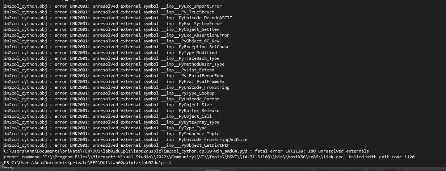The image size is (446, 171).
Task: Click the __imp__PyUnicode_DecodeASCII symbol text
Action: click(197, 18)
